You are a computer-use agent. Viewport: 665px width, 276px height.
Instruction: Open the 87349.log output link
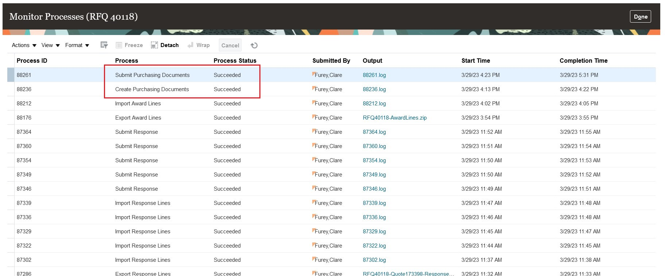click(x=374, y=175)
